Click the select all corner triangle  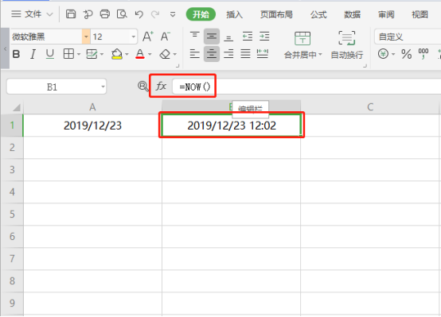click(16, 107)
